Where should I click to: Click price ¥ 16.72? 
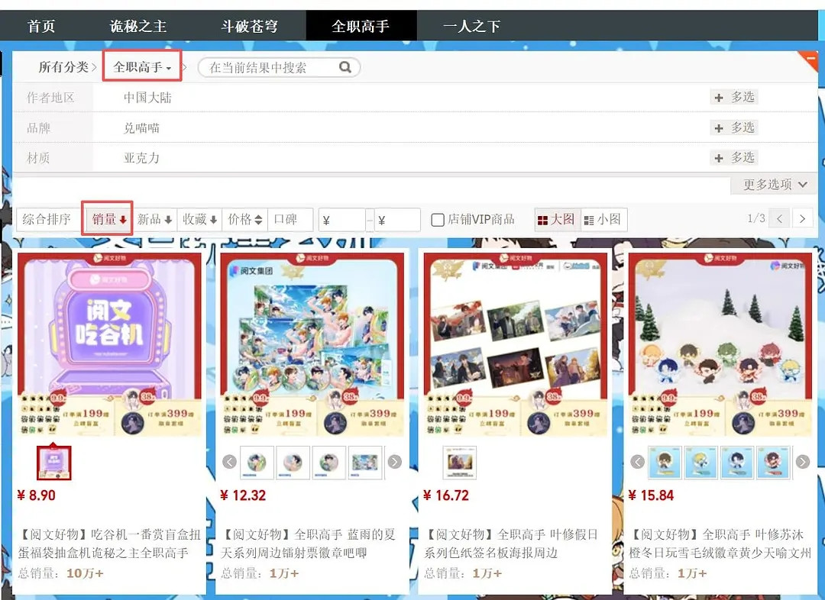(446, 495)
